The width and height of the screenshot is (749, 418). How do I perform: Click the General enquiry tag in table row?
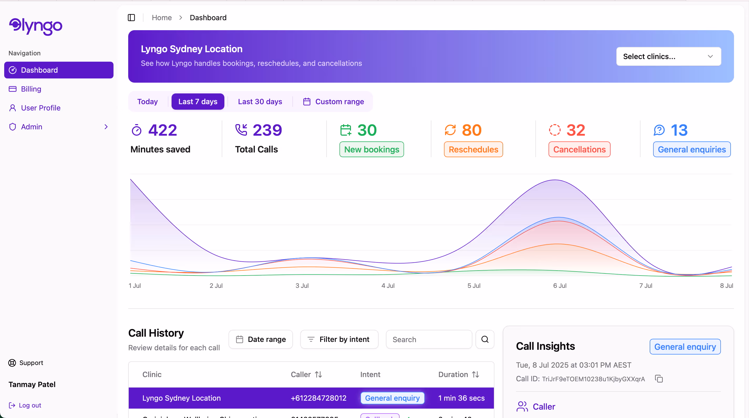pyautogui.click(x=392, y=398)
